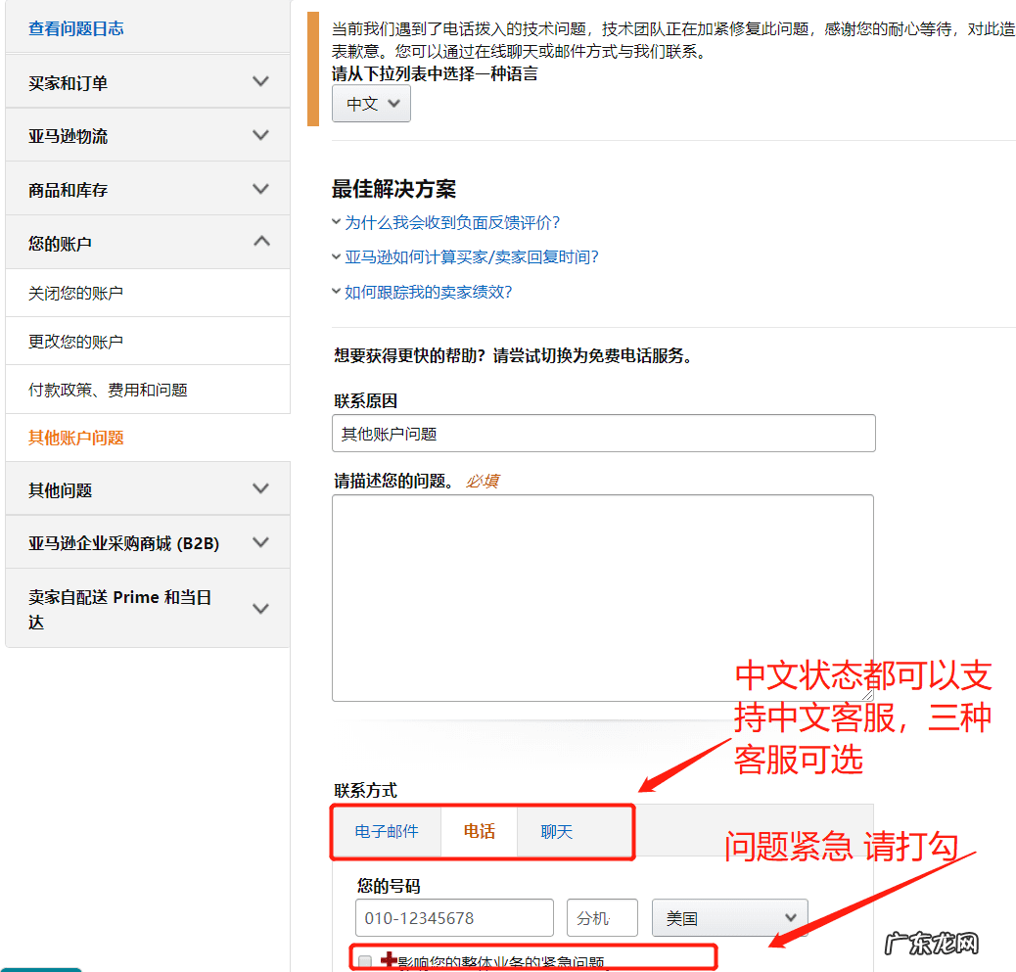Viewport: 1016px width, 972px height.
Task: Open the 美国 country dropdown
Action: point(729,917)
